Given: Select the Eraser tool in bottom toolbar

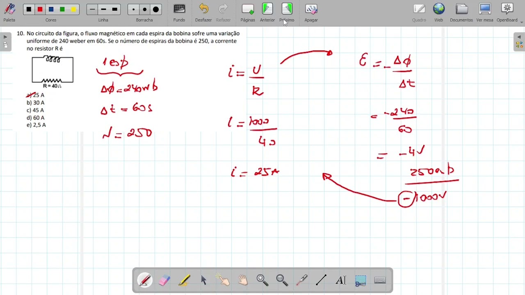Looking at the screenshot, I should pyautogui.click(x=164, y=280).
